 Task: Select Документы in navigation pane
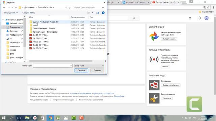click(x=15, y=27)
